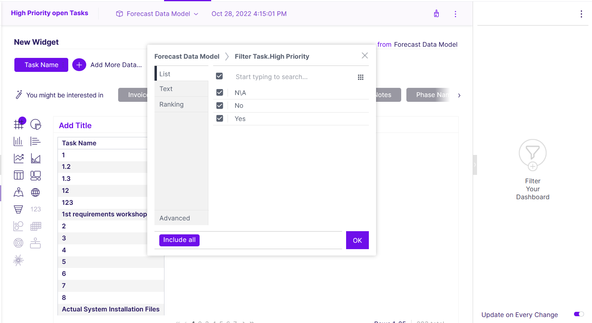Select the column chart widget type
This screenshot has height=323, width=592.
[18, 141]
